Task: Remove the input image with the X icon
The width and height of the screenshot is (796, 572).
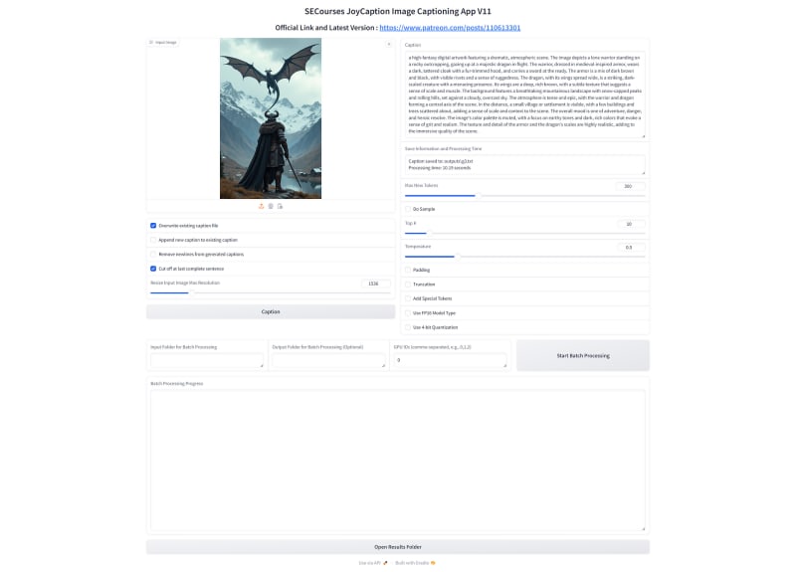Action: point(389,44)
